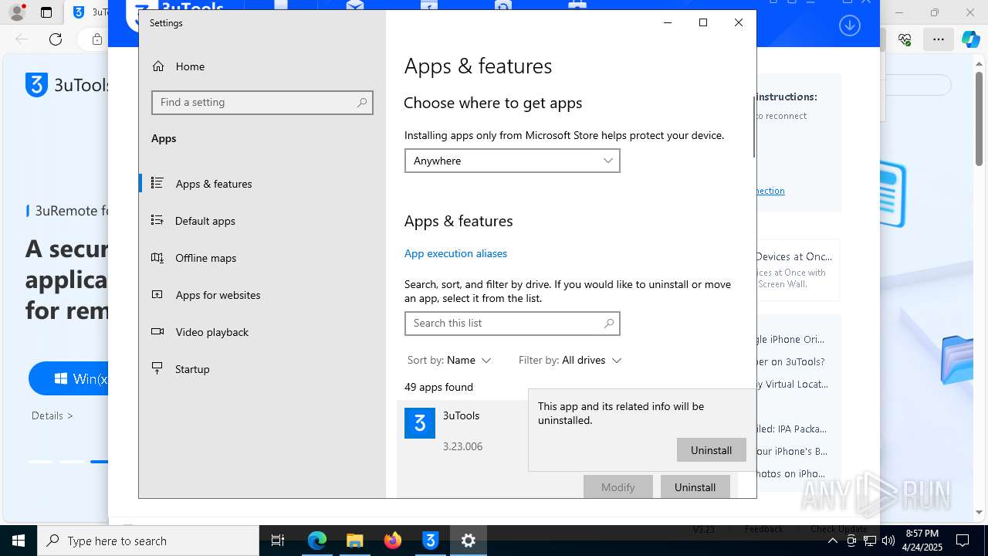Select the 3uTools app icon in list
Image resolution: width=988 pixels, height=556 pixels.
tap(420, 423)
